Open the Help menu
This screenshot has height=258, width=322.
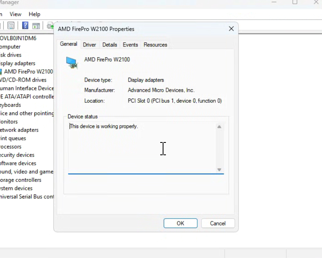tap(34, 14)
